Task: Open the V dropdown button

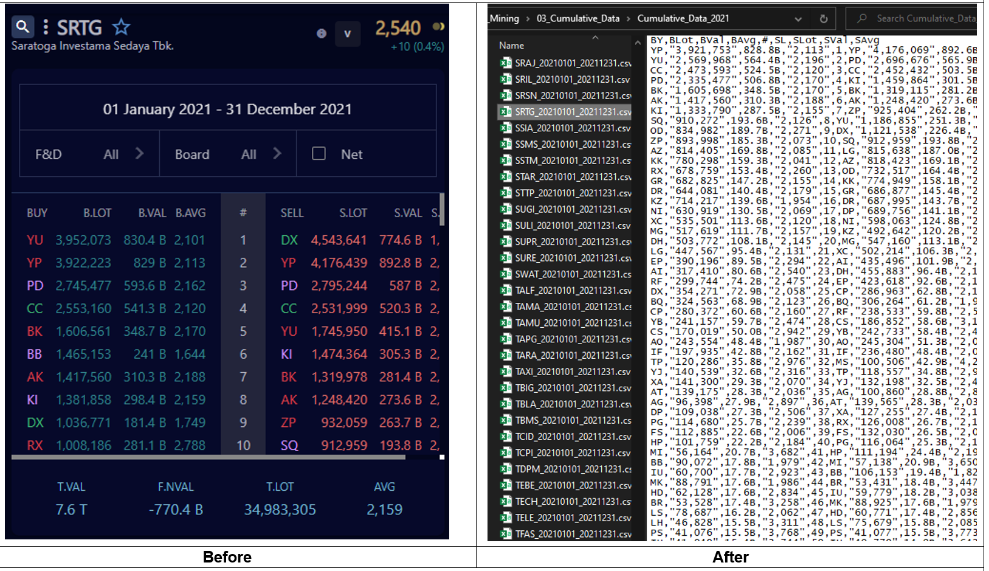Action: (x=348, y=33)
